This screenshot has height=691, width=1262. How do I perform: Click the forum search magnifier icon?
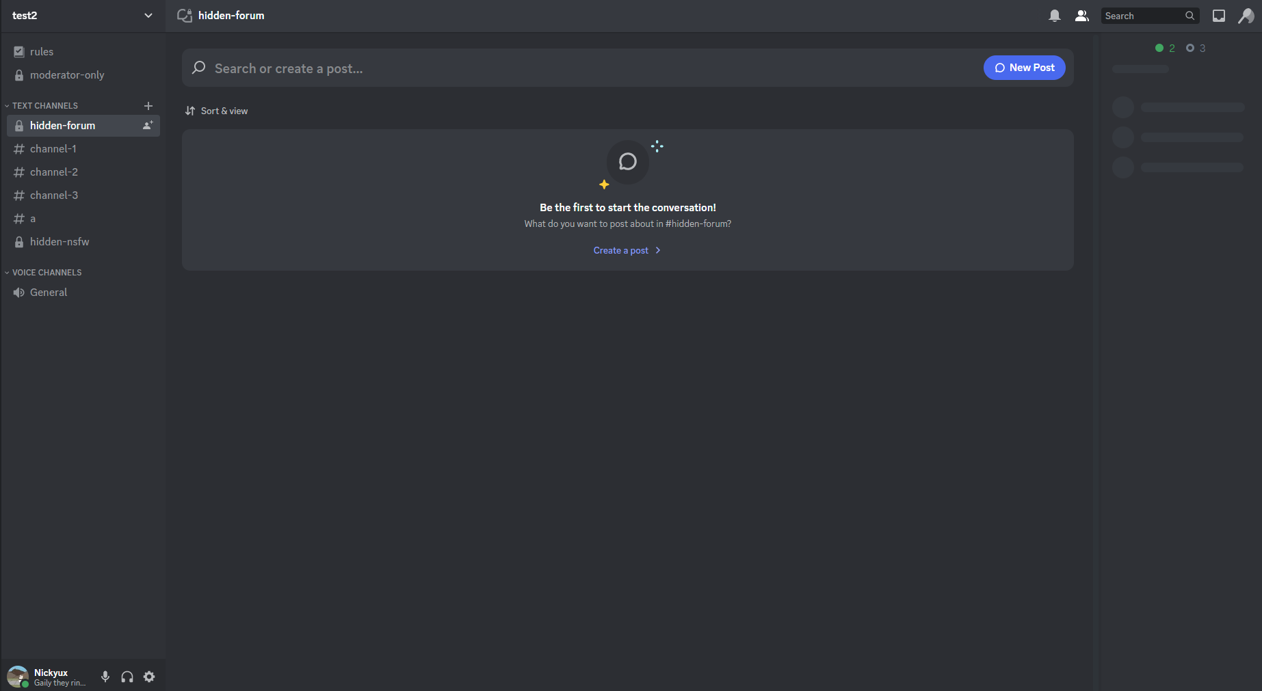tap(199, 68)
